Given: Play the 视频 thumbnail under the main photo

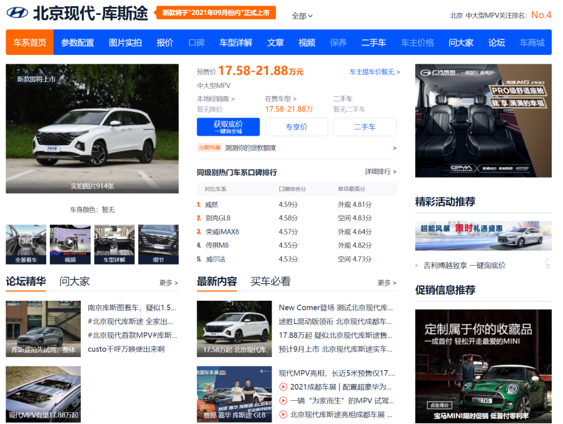Looking at the screenshot, I should coord(70,245).
